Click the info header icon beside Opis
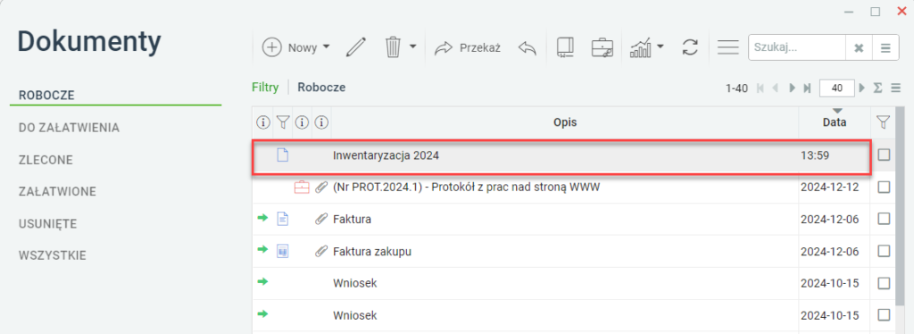The image size is (914, 334). pyautogui.click(x=321, y=122)
